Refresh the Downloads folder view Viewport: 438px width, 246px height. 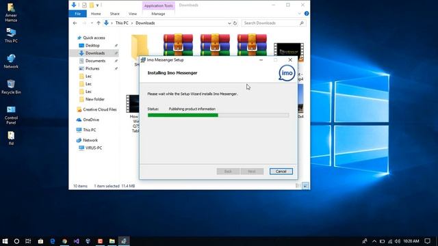point(235,23)
